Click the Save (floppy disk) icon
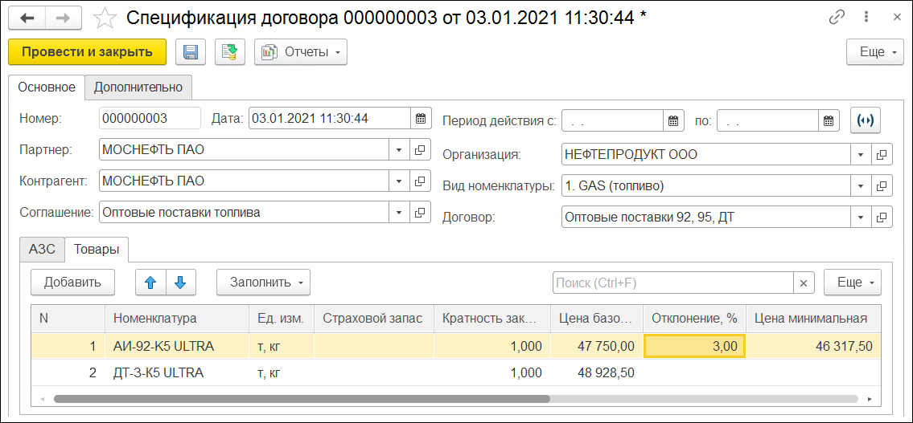The image size is (913, 423). point(191,52)
